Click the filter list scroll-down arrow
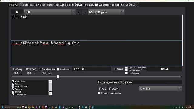This screenshot has width=194, height=109. pyautogui.click(x=50, y=93)
